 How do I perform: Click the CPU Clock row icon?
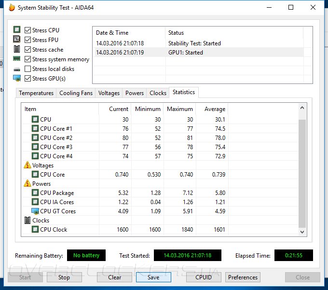pos(35,230)
